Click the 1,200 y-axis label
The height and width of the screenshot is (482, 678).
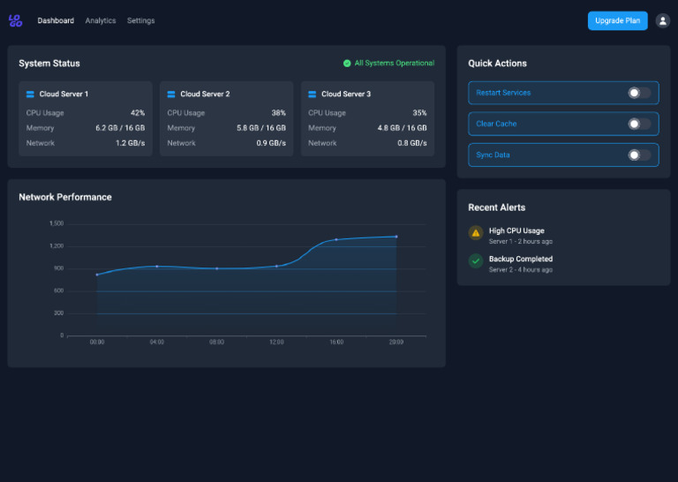[x=56, y=246]
